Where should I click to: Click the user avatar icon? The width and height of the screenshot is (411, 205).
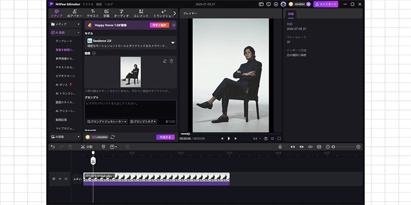point(283,4)
